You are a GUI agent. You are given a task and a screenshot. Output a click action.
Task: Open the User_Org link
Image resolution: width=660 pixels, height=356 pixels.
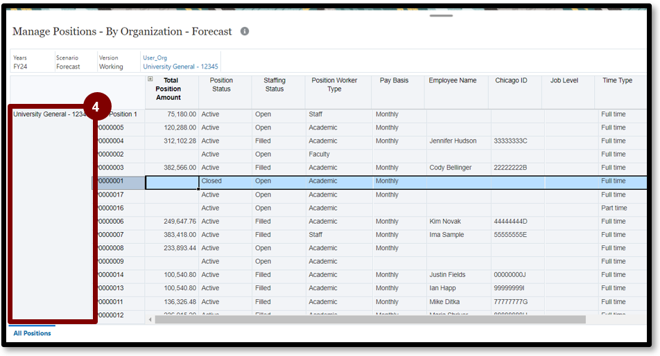pos(155,57)
